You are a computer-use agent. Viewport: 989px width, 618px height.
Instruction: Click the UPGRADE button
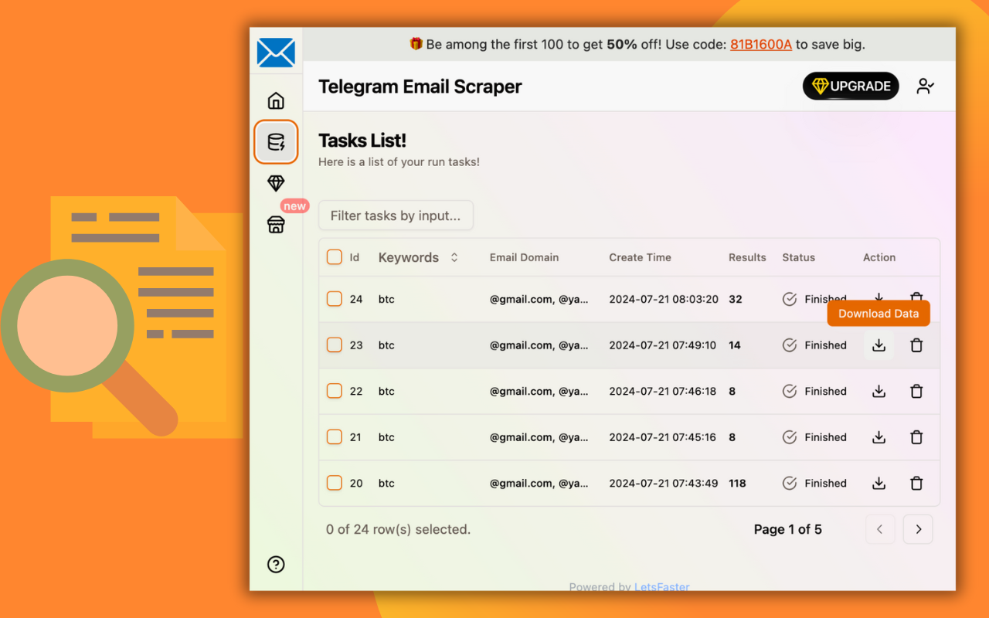[851, 87]
